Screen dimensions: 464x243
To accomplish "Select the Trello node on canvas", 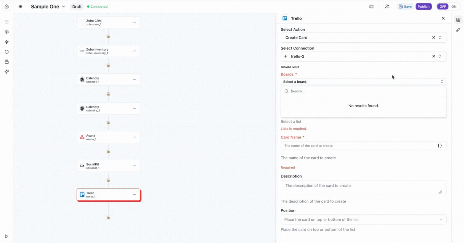I will click(108, 195).
